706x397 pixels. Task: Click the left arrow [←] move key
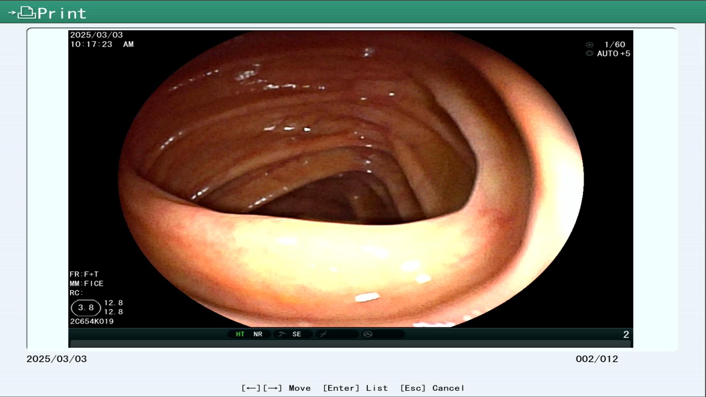click(251, 388)
